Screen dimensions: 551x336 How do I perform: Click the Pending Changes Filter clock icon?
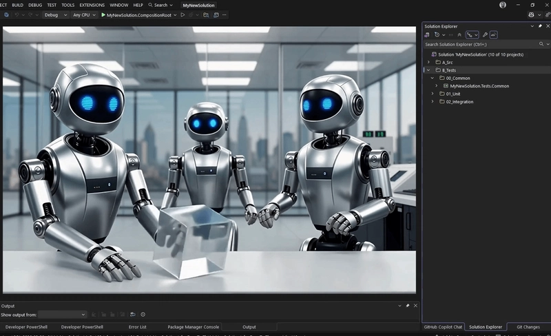pos(437,34)
